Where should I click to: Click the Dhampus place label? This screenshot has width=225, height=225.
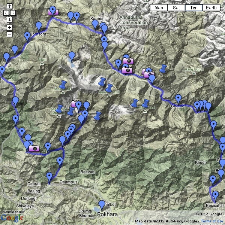click(68, 182)
